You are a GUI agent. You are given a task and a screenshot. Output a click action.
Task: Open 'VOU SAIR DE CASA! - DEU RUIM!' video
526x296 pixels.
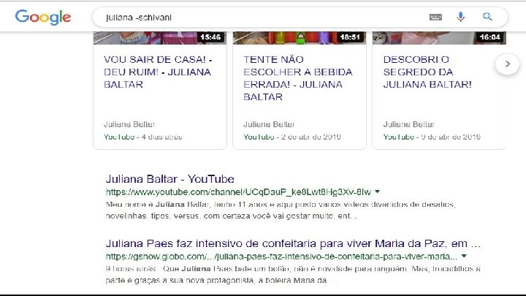coord(158,72)
